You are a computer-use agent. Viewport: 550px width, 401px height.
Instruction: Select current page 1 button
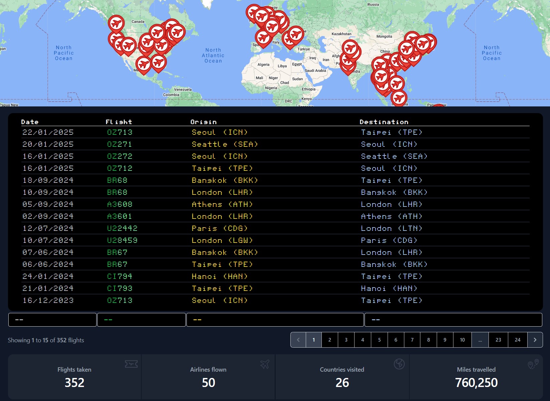coord(313,340)
